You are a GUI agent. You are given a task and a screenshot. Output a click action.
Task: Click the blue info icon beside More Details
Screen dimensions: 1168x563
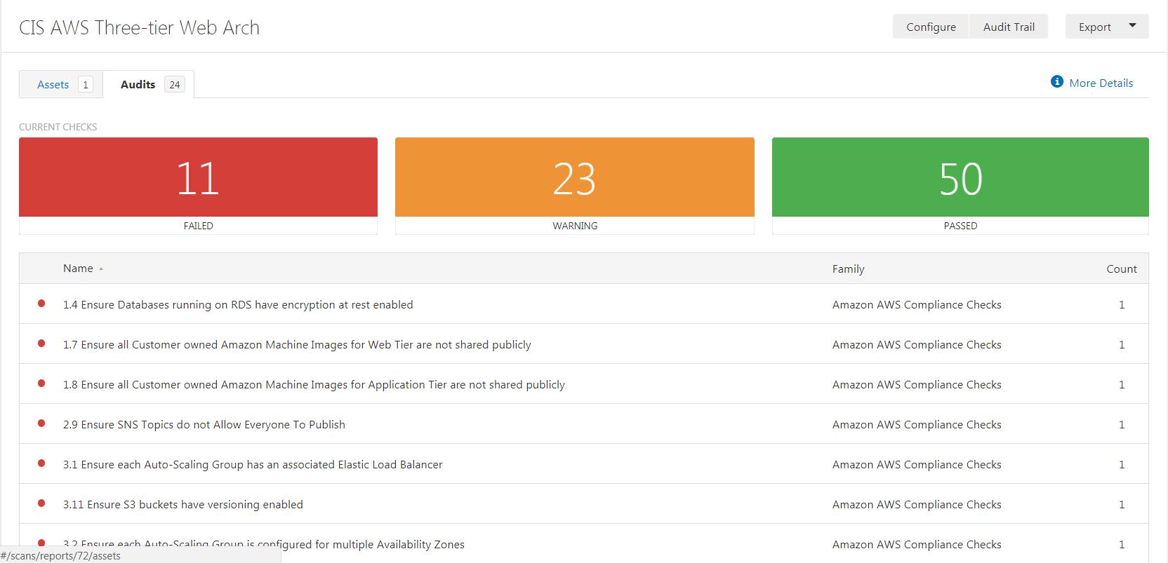point(1056,82)
